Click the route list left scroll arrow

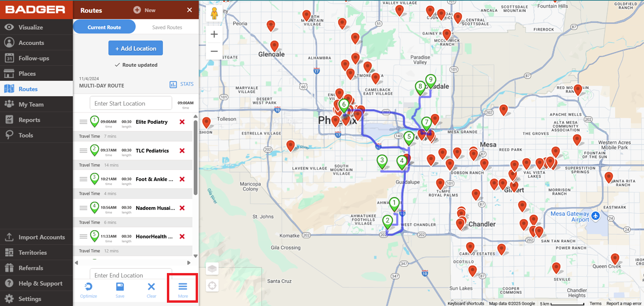click(76, 263)
